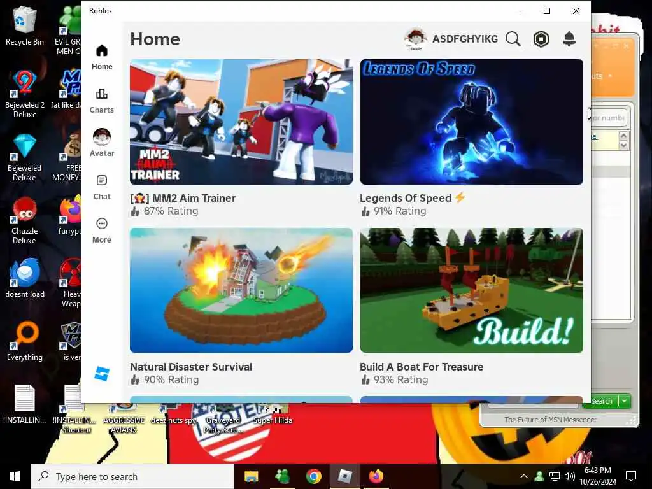
Task: Click the Type here to search box
Action: [132, 476]
